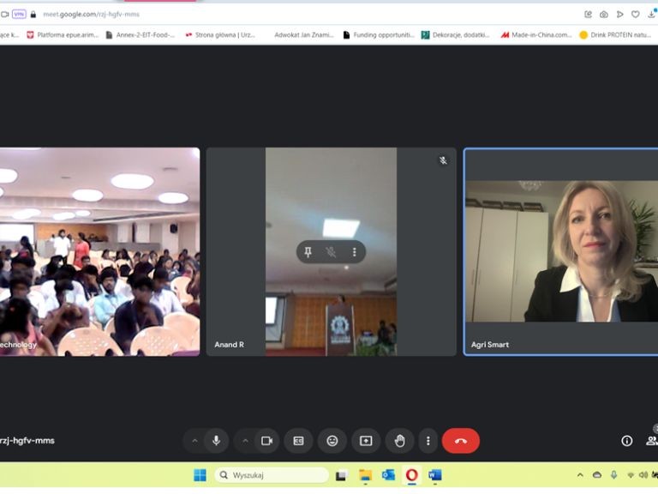Click the Wyszukaj taskbar search box
This screenshot has height=494, width=658.
pyautogui.click(x=272, y=475)
